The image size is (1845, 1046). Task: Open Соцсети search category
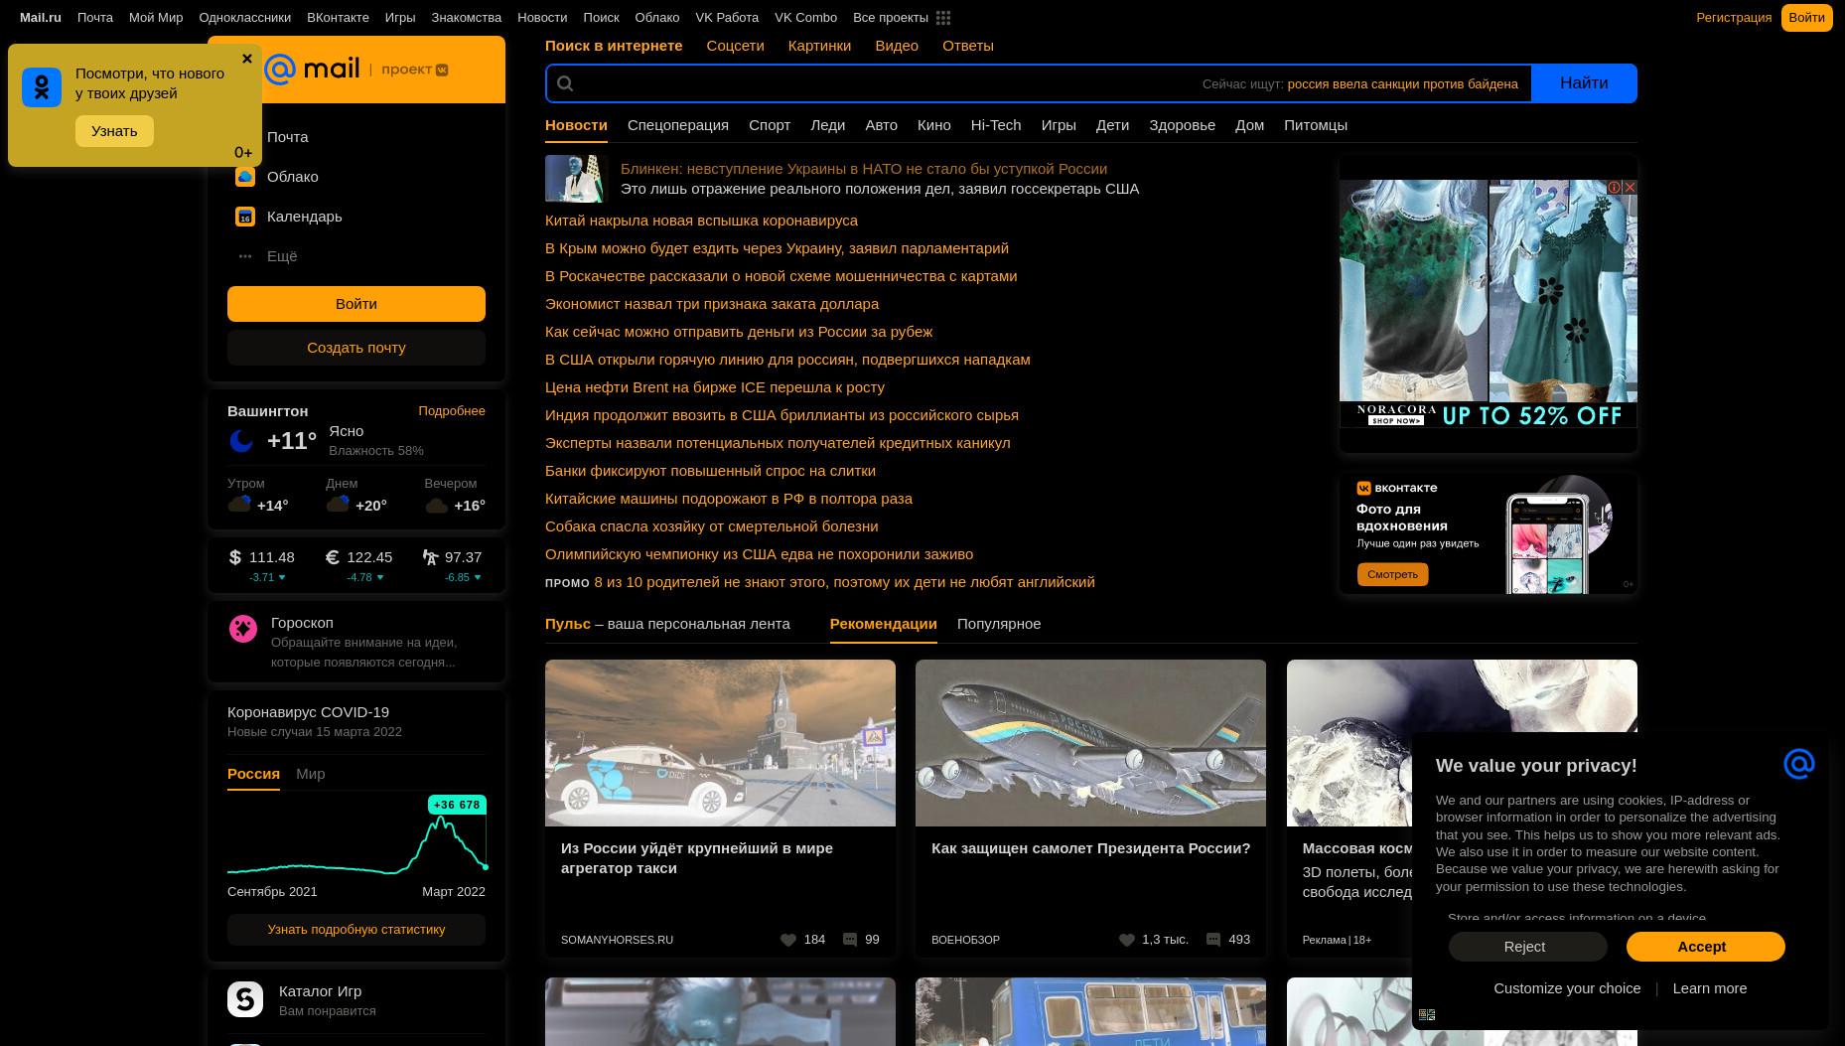[x=735, y=46]
